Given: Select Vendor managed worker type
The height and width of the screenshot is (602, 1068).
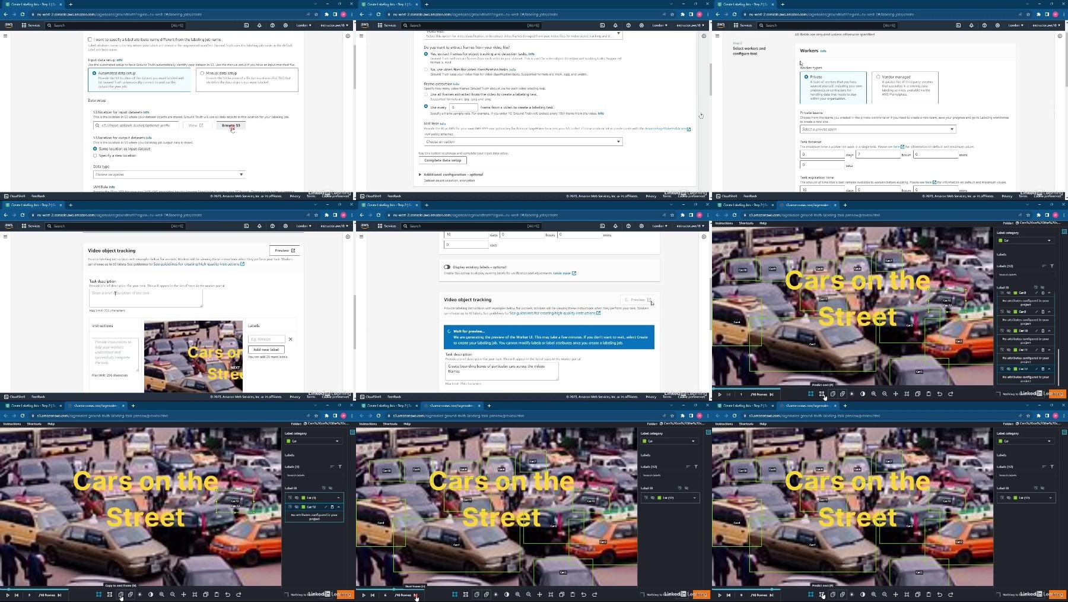Looking at the screenshot, I should coord(878,77).
